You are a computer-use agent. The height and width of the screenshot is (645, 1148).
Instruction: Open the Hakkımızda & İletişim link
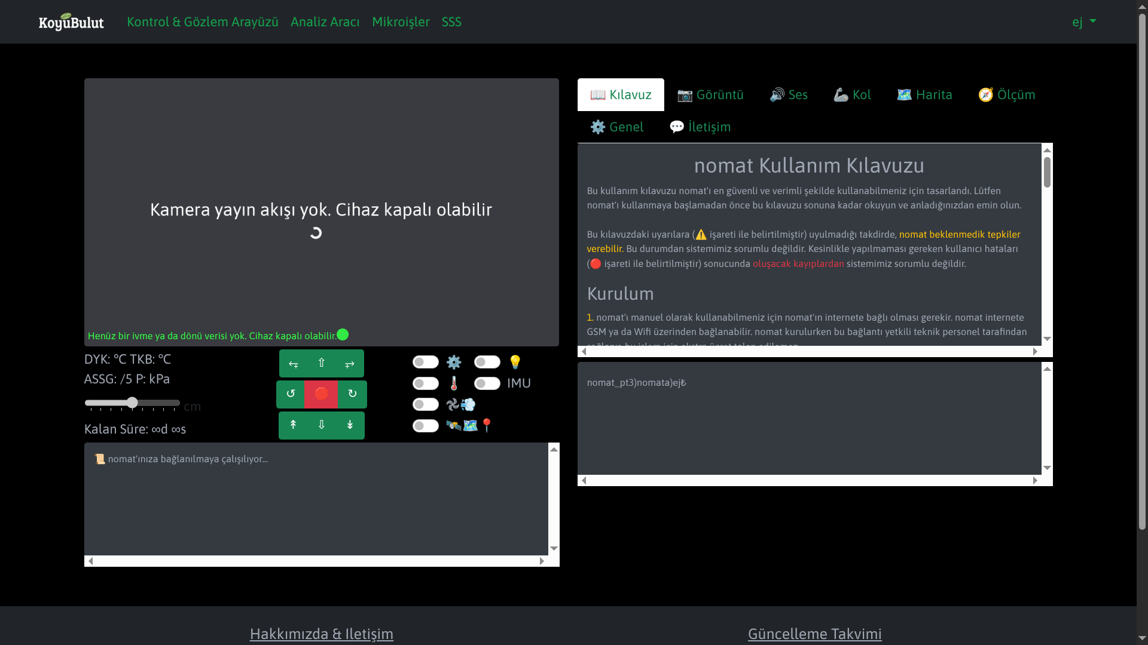point(321,634)
